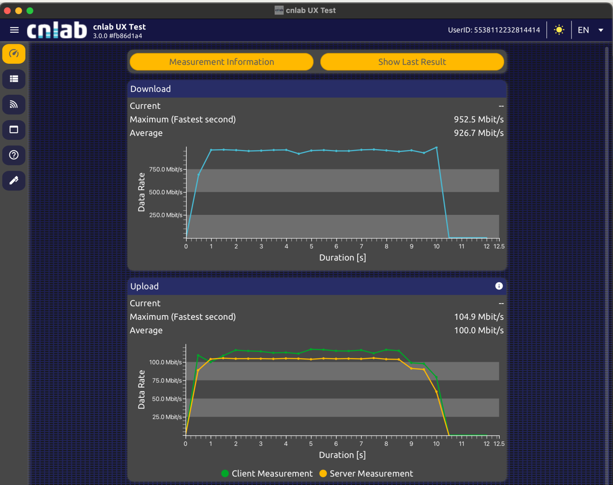Image resolution: width=613 pixels, height=485 pixels.
Task: Open the browser window sidebar icon
Action: [14, 130]
